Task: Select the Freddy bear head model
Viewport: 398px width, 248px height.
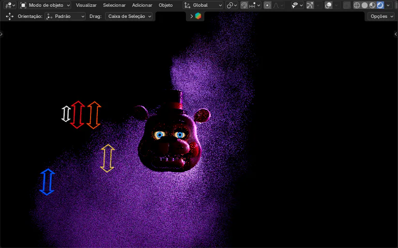Action: (x=172, y=131)
